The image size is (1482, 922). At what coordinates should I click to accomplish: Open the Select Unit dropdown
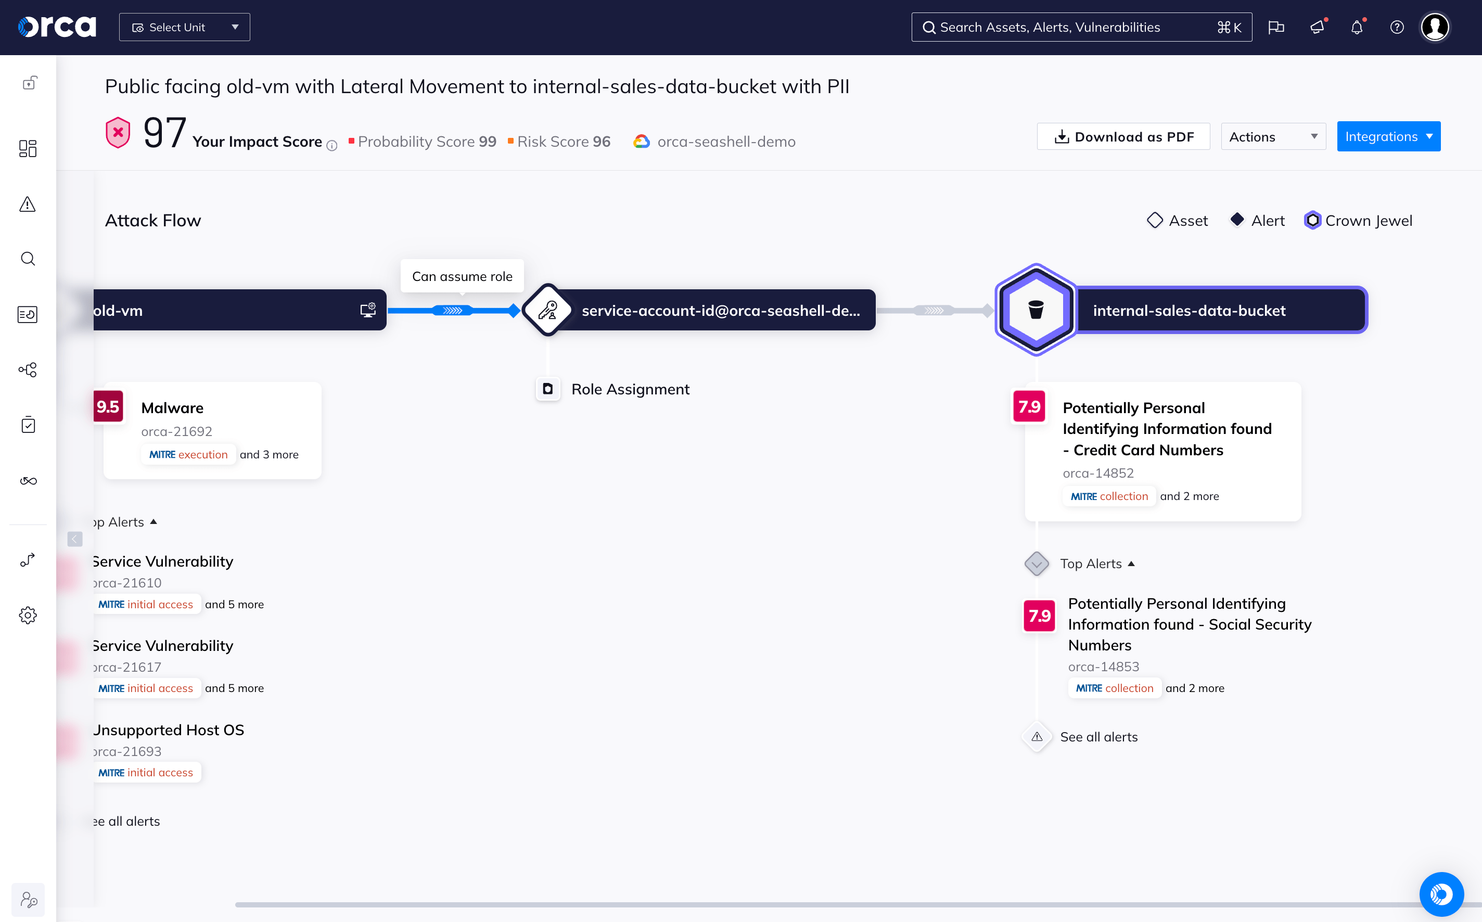coord(184,27)
